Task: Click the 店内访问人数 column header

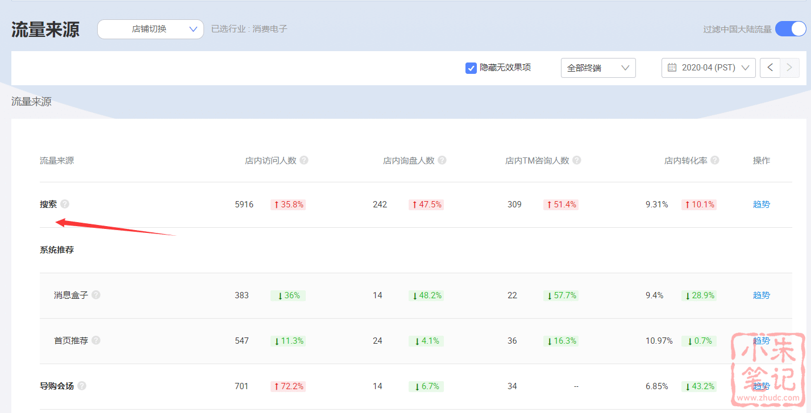Action: click(x=271, y=160)
